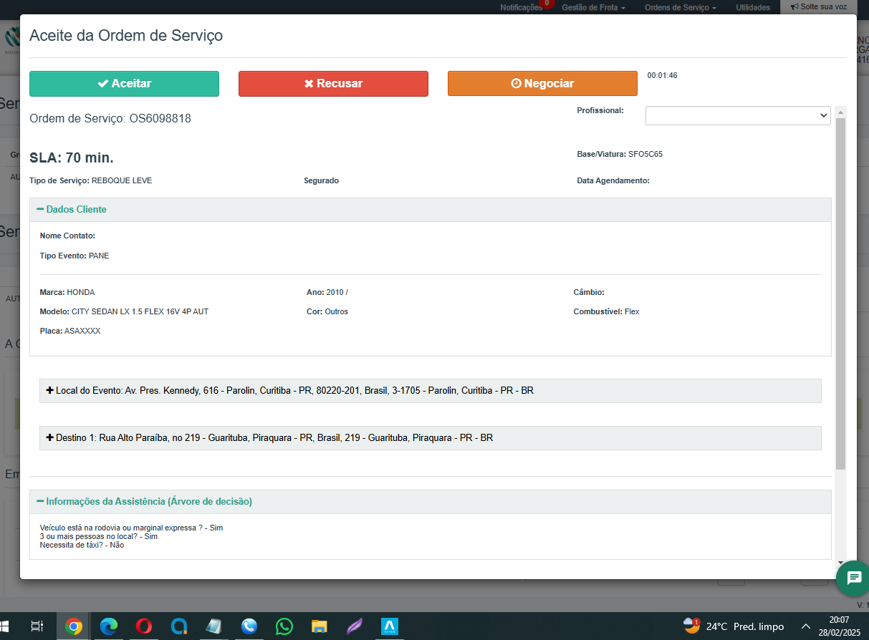Click the countdown timer 00:01:46
Screen dimensions: 869x640
(662, 75)
